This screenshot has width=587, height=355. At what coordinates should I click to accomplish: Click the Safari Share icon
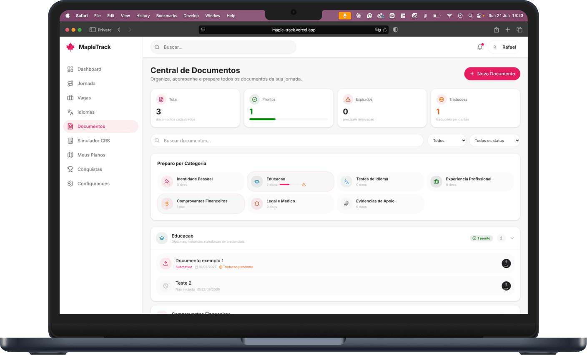[496, 30]
